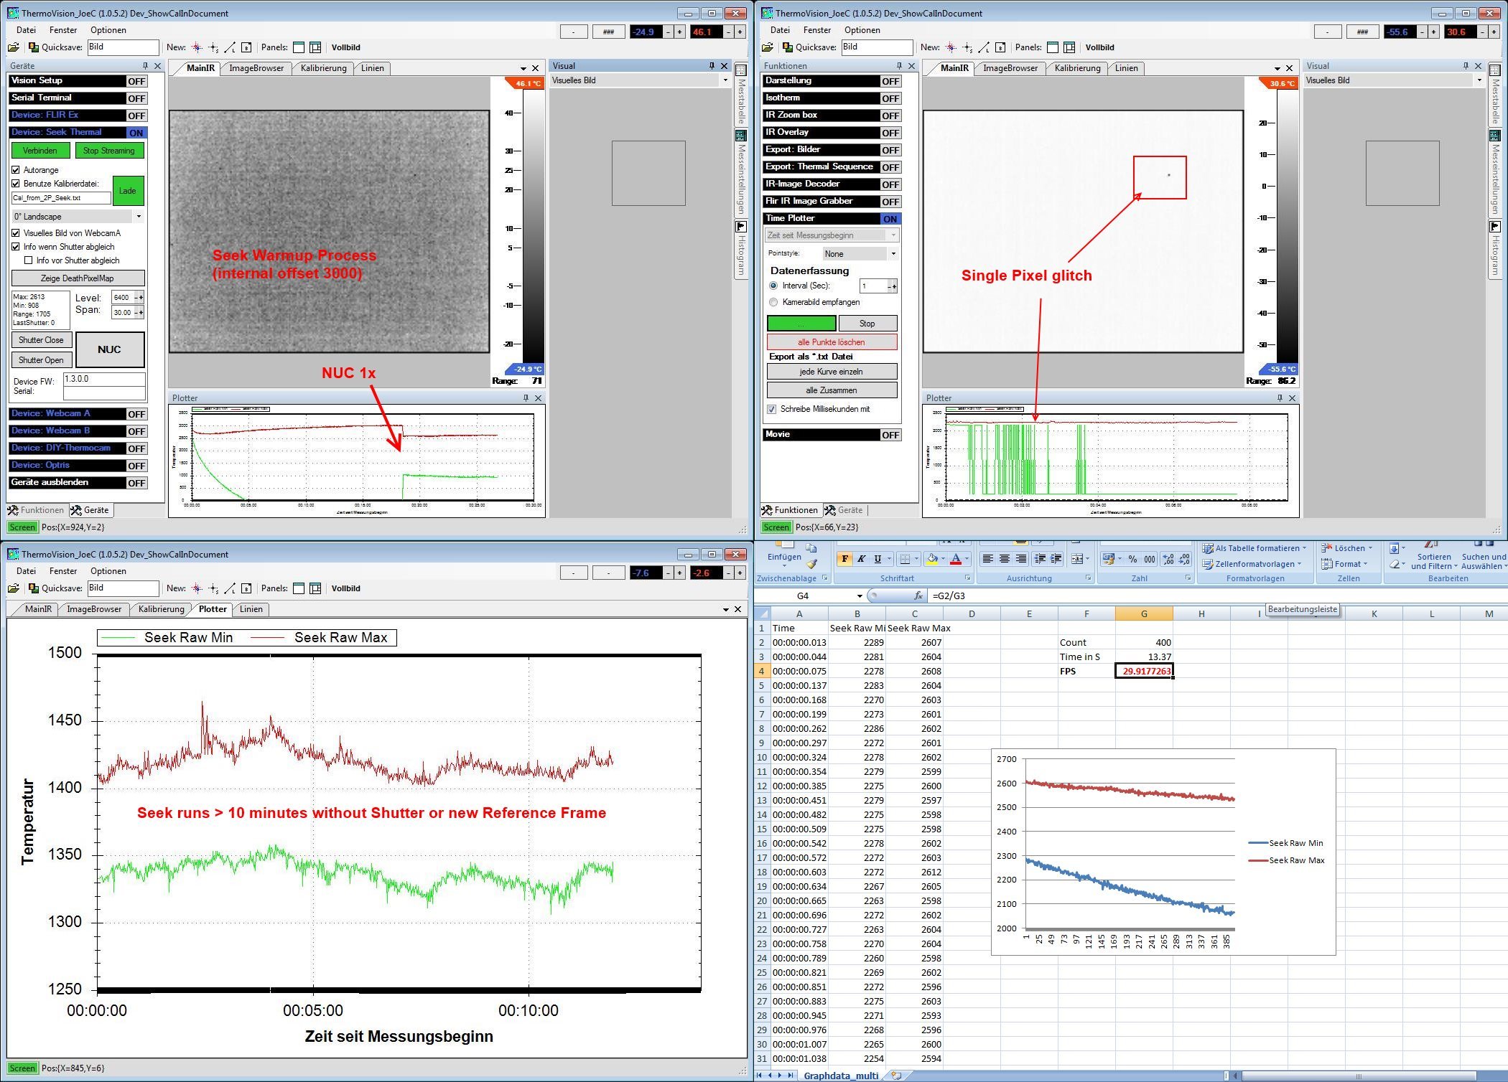
Task: Click the format painter brush in Zwischenablage
Action: coord(812,565)
